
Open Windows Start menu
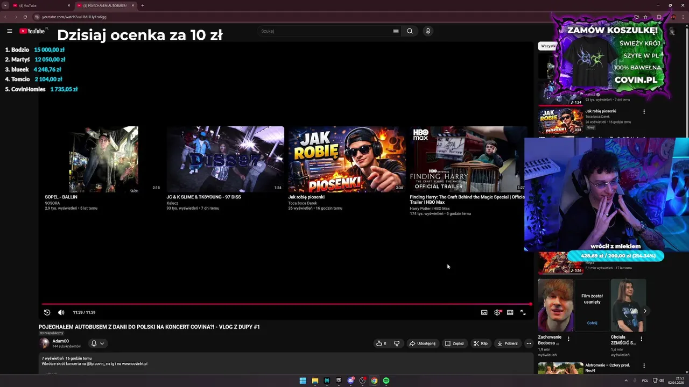[x=303, y=381]
